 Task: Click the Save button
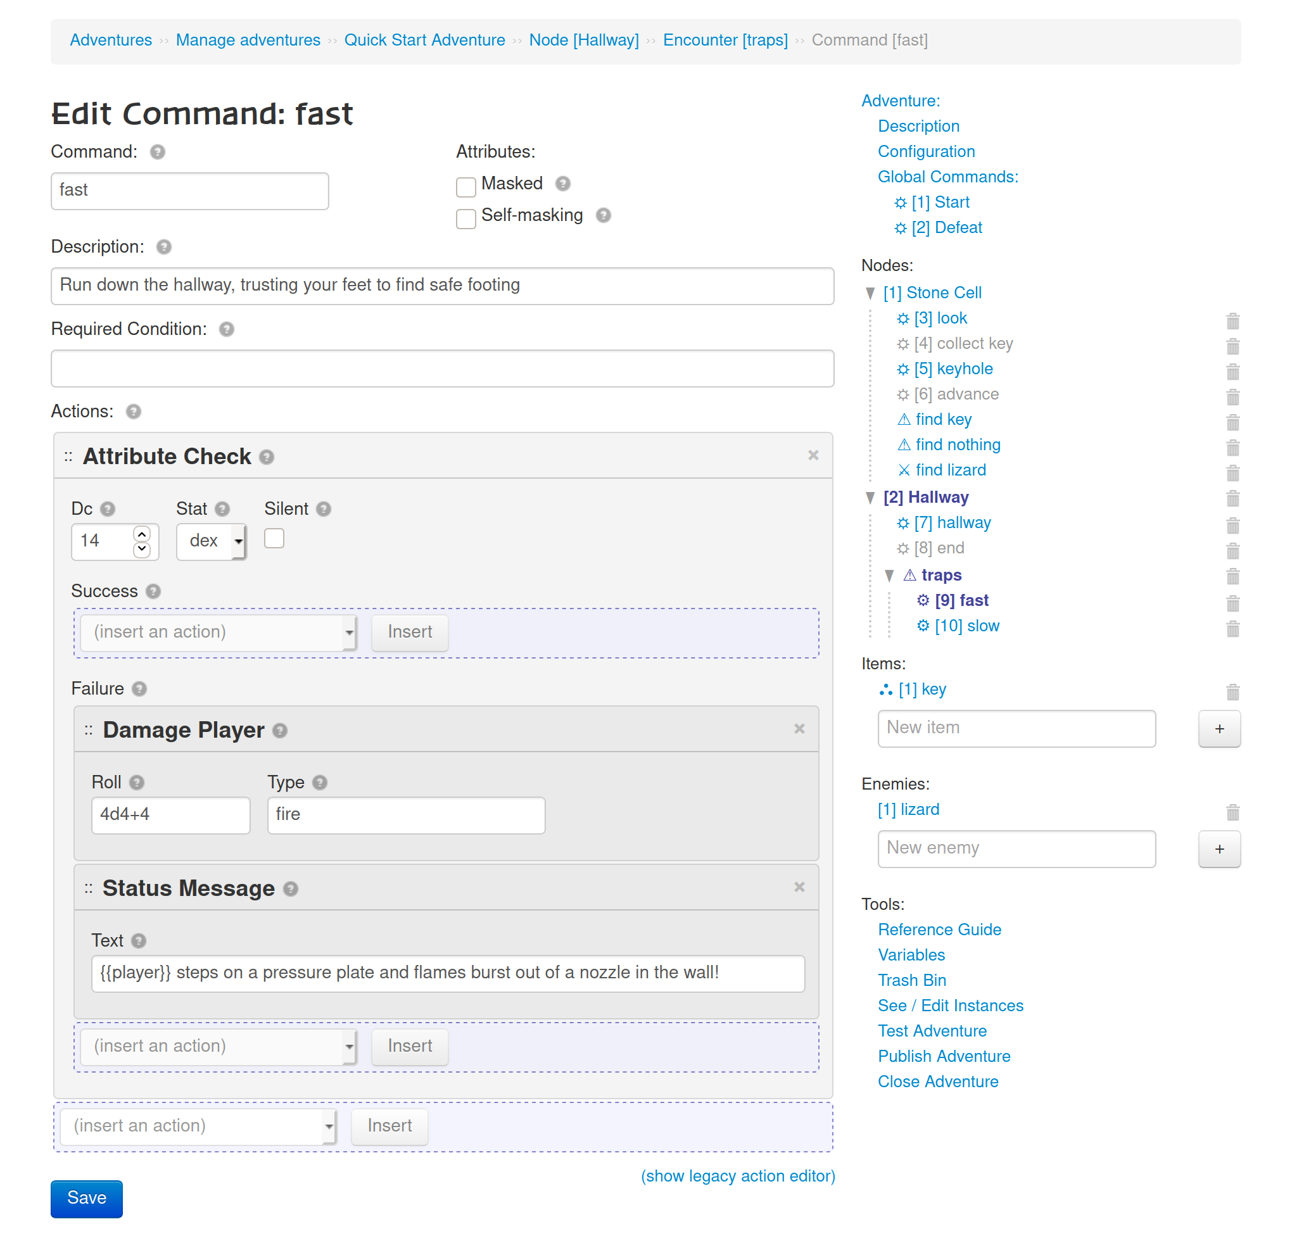pos(86,1199)
